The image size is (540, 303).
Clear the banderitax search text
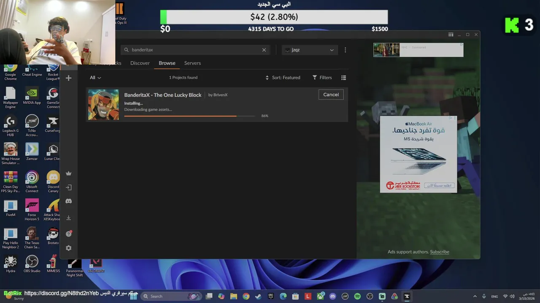click(x=264, y=50)
